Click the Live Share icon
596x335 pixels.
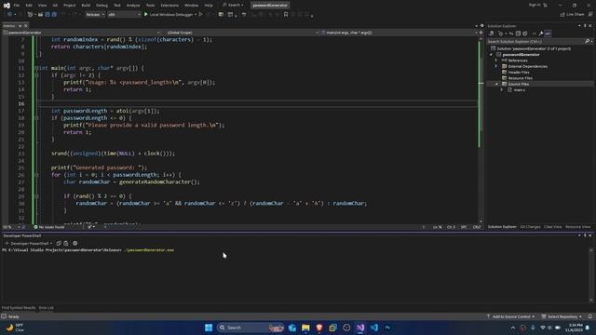click(x=572, y=15)
